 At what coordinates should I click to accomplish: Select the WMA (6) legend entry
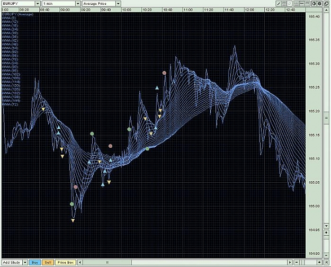click(8, 18)
